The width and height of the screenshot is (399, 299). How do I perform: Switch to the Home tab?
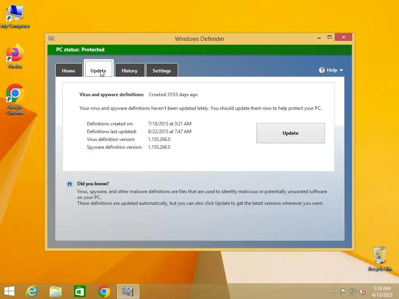(69, 70)
